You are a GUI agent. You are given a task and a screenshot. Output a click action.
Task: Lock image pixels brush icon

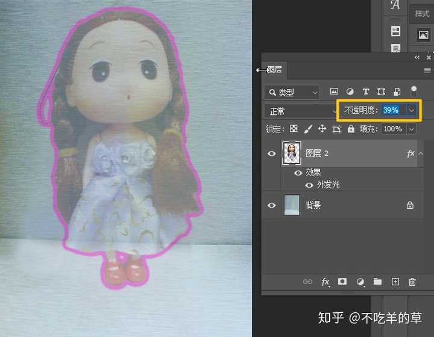[308, 129]
